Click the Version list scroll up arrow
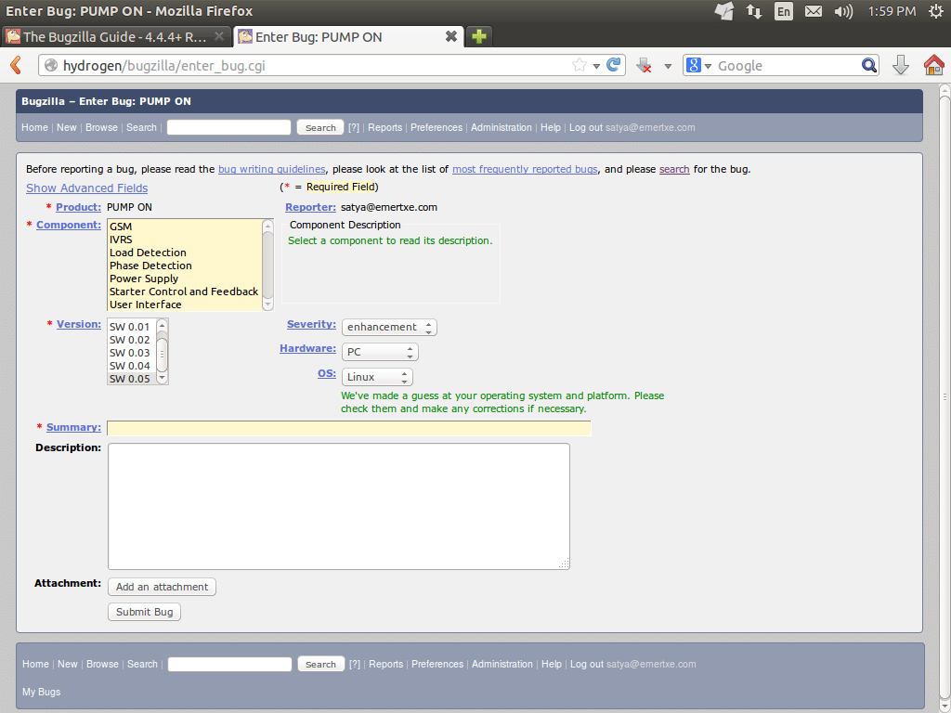951x713 pixels. 162,326
